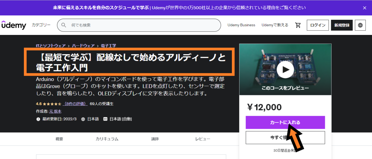Switch to the カリキュラム tab

[x=107, y=139]
